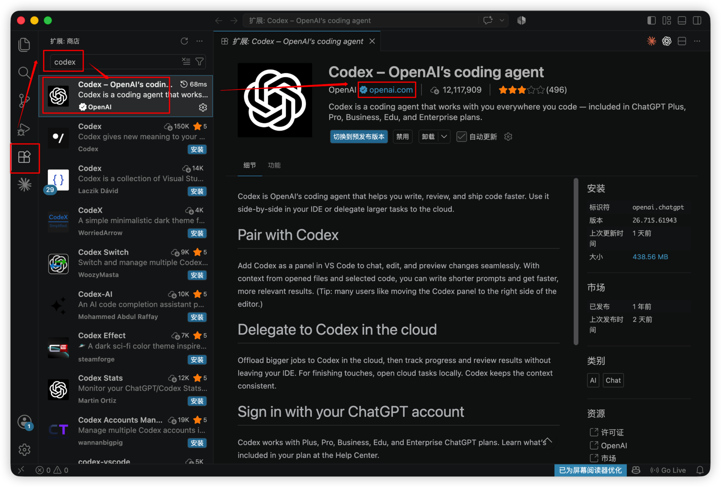
Task: Switch to the 细节 tab
Action: 250,165
